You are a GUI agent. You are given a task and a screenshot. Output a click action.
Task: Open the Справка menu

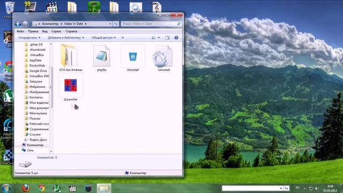tap(71, 31)
